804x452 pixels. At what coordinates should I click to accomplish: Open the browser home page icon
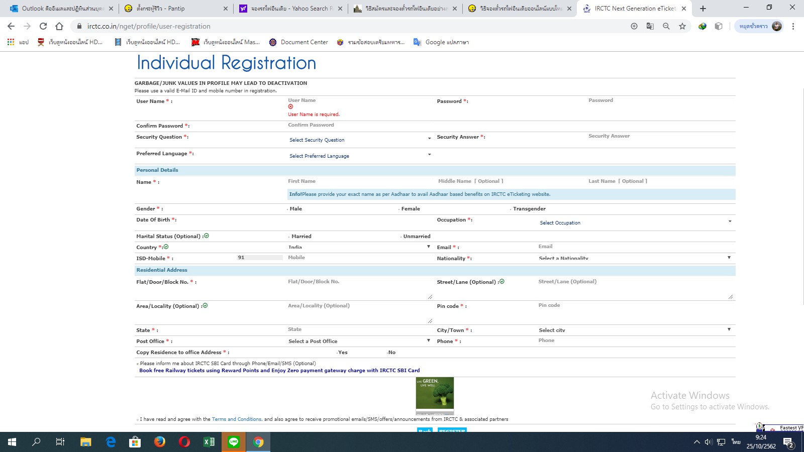point(59,26)
